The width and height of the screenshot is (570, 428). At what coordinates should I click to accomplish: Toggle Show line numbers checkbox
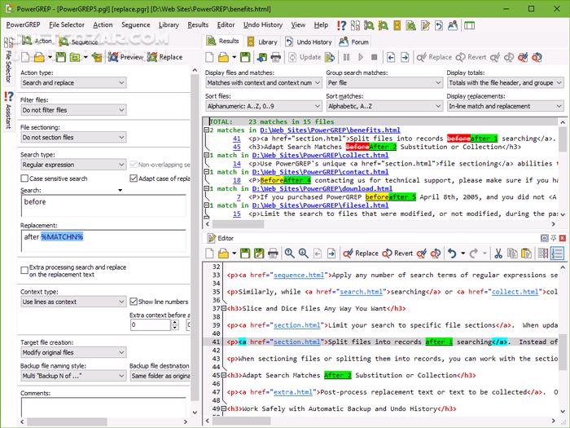tap(134, 302)
